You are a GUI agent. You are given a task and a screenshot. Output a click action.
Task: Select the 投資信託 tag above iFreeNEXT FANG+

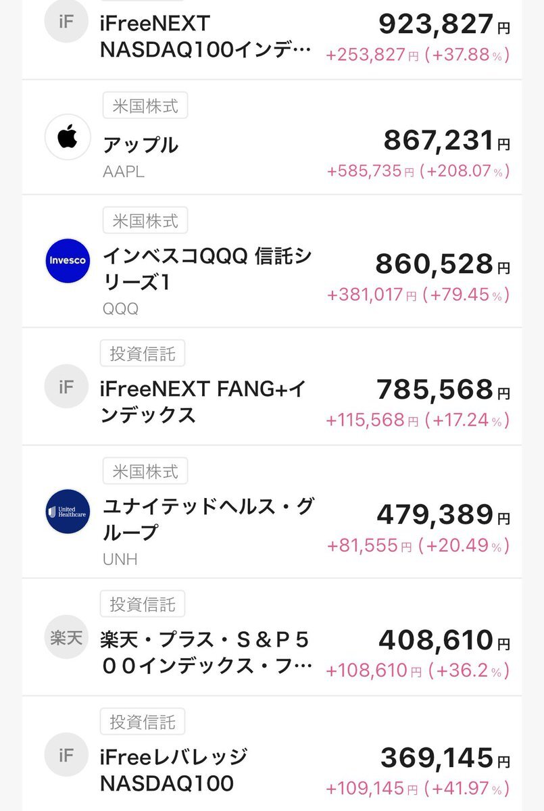(143, 353)
